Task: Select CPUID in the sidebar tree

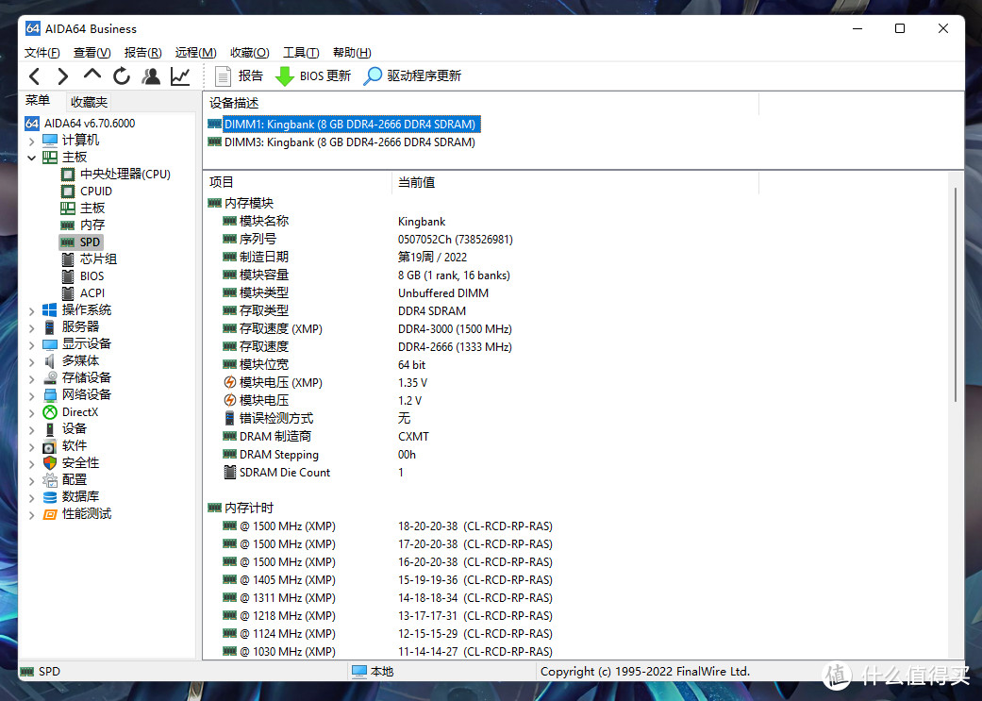Action: point(95,191)
